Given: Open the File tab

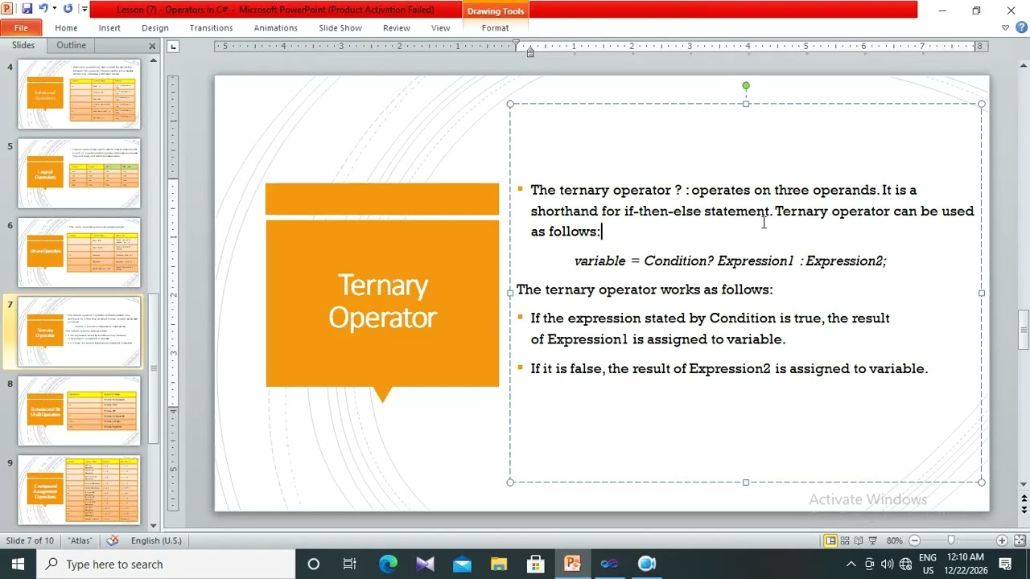Looking at the screenshot, I should (21, 27).
